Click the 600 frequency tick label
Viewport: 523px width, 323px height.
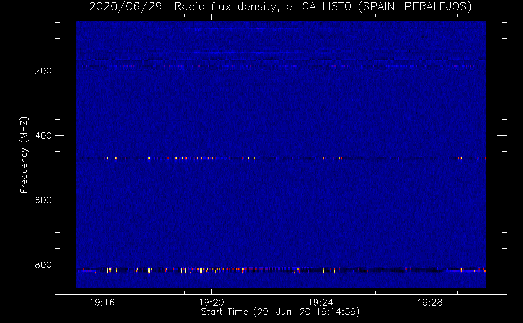[x=43, y=200]
